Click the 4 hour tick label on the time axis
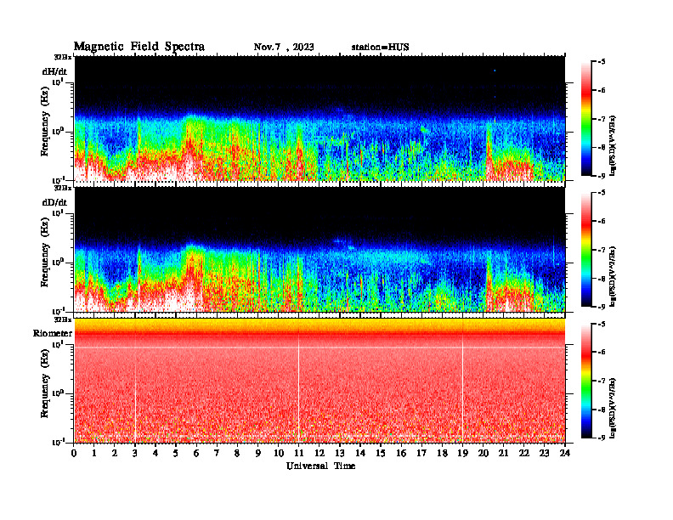Image resolution: width=673 pixels, height=520 pixels. pyautogui.click(x=156, y=454)
